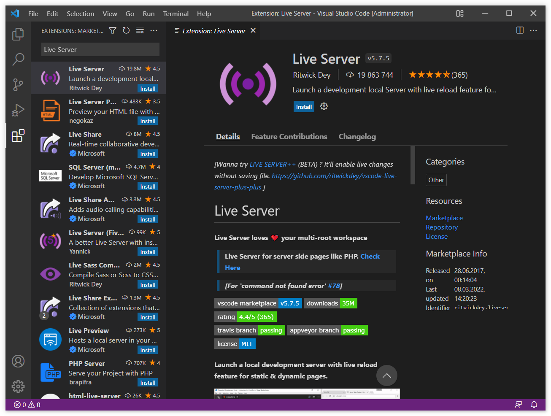This screenshot has height=416, width=551.
Task: Open Manage gear menu in activity bar
Action: coord(18,386)
